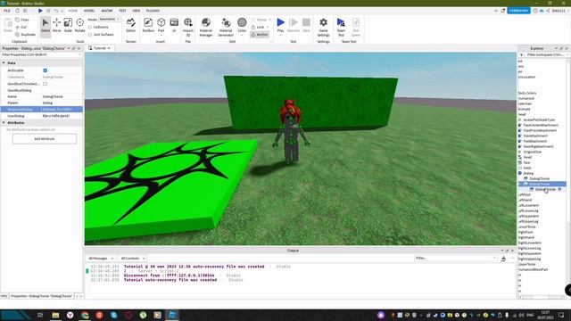Viewport: 571px width, 321px height.
Task: Collapse the Attributes section in Properties
Action: 4,123
